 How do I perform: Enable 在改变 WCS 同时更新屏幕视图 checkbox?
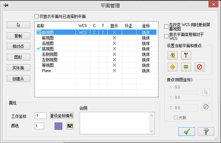click(x=166, y=27)
